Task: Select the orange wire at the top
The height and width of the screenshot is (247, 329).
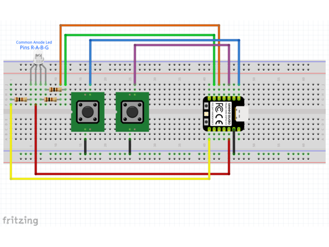Action: (139, 25)
